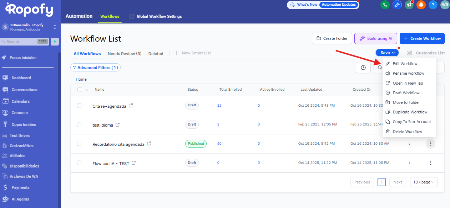450x208 pixels.
Task: Click the history clock icon button
Action: point(363,68)
